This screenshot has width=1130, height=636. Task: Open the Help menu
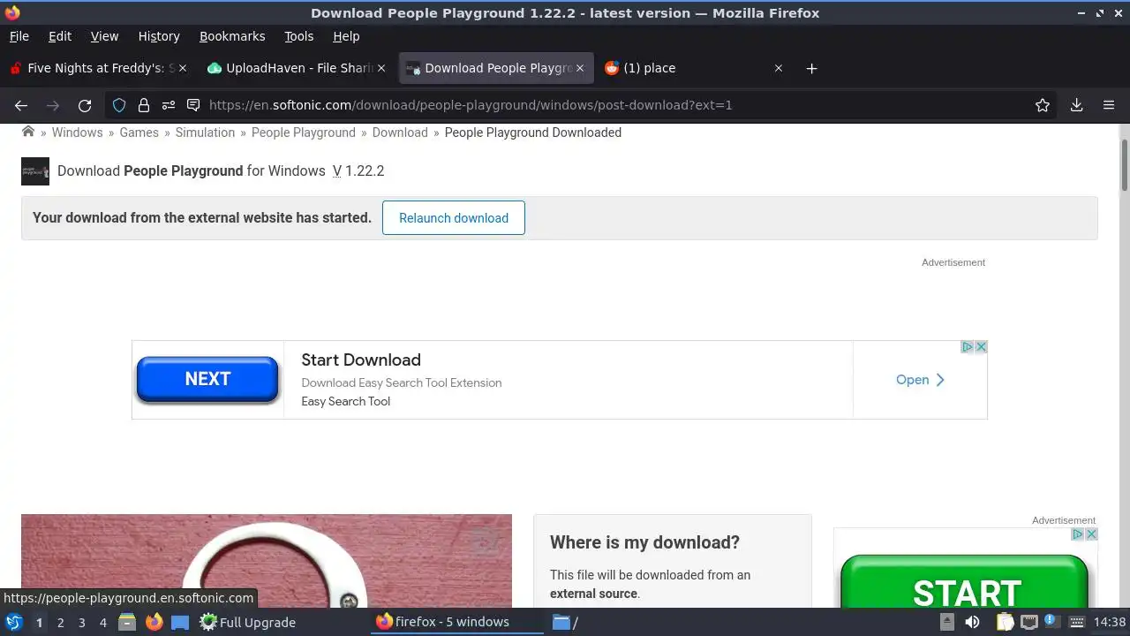pos(346,36)
